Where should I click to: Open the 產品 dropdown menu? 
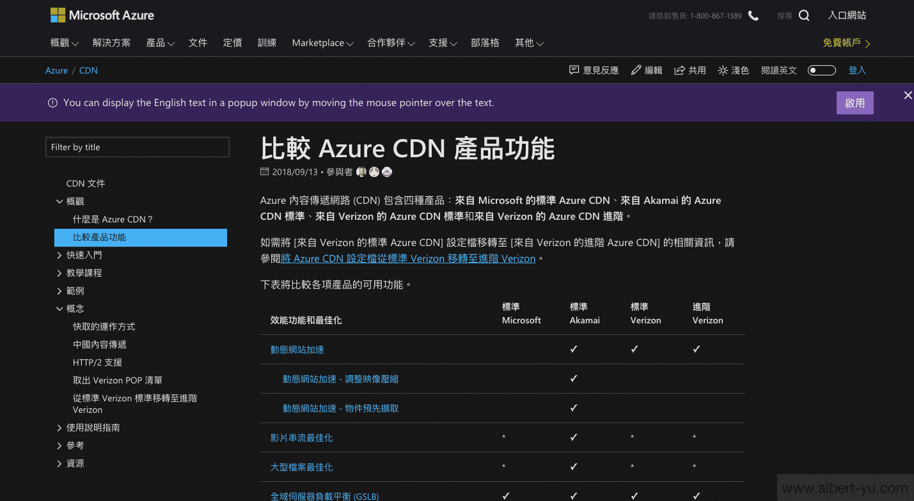click(161, 43)
